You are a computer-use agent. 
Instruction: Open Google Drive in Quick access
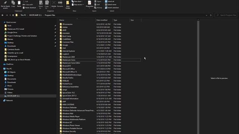(12, 32)
